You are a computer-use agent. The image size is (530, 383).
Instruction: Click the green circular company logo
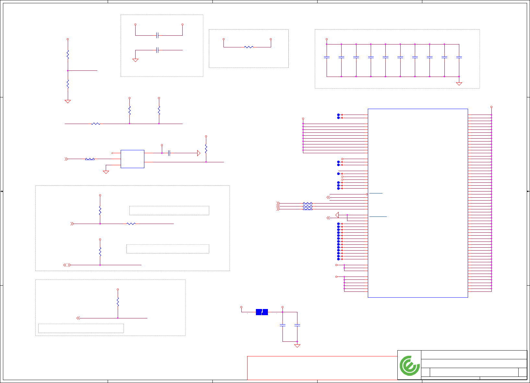pyautogui.click(x=410, y=365)
